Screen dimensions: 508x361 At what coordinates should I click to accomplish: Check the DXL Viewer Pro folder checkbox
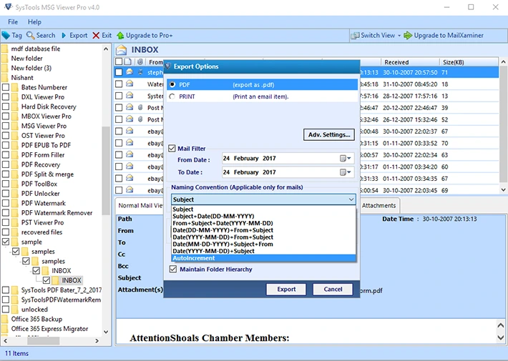[x=6, y=97]
